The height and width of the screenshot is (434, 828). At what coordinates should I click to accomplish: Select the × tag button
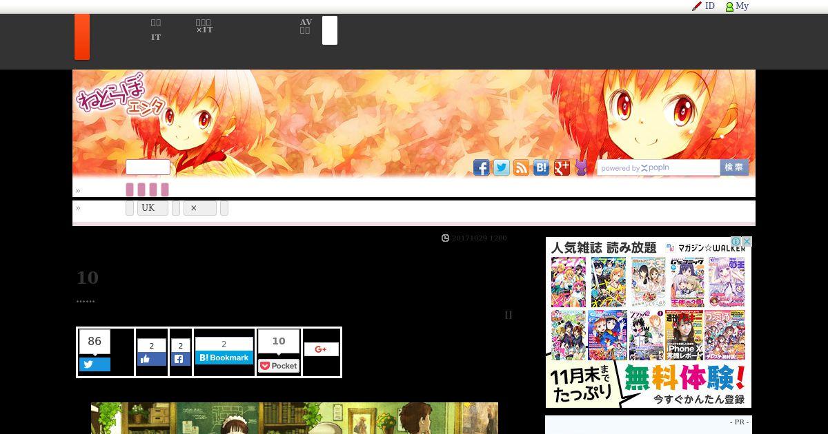pyautogui.click(x=200, y=208)
